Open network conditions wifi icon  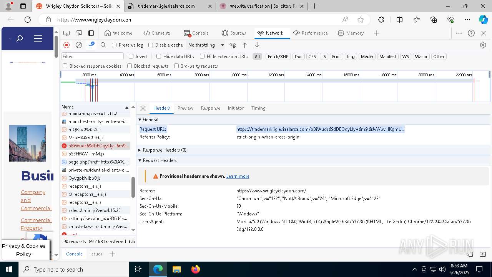233,45
